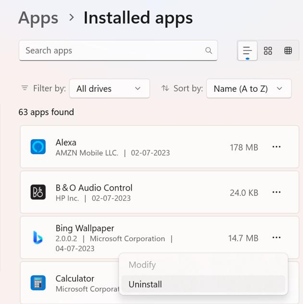Click the three dots beside Bing Wallpaper

coord(277,237)
